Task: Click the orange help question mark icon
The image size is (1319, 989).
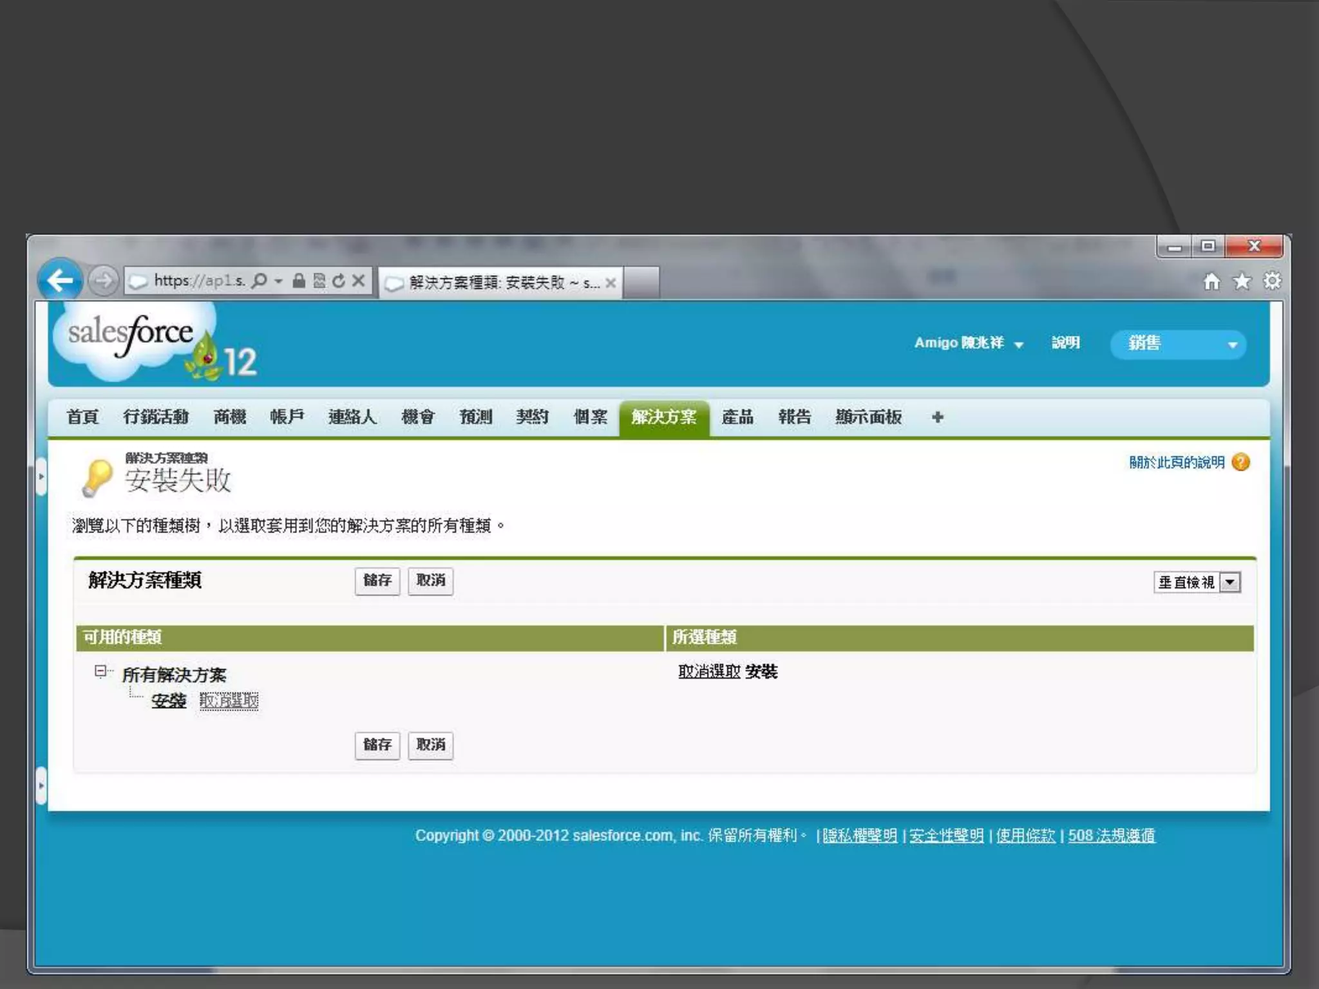Action: coord(1240,462)
